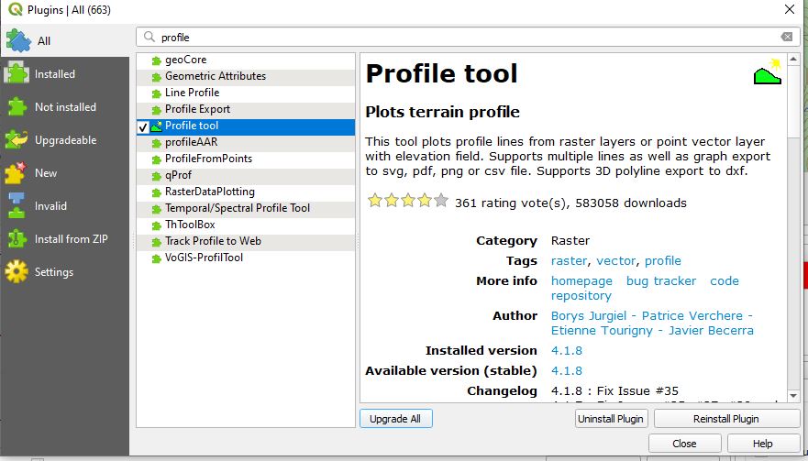Click Temporal/Spectral Profile Tool icon

tap(157, 209)
